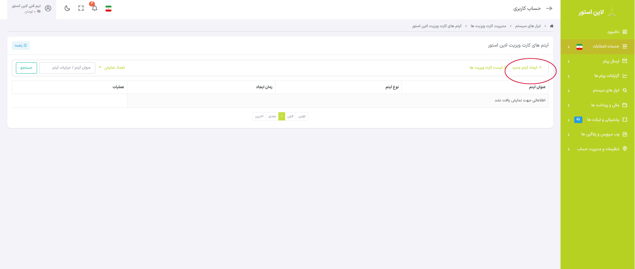635x269 pixels.
Task: Open breadcrumb link مدیریت کارت ویزیت ها
Action: [488, 26]
